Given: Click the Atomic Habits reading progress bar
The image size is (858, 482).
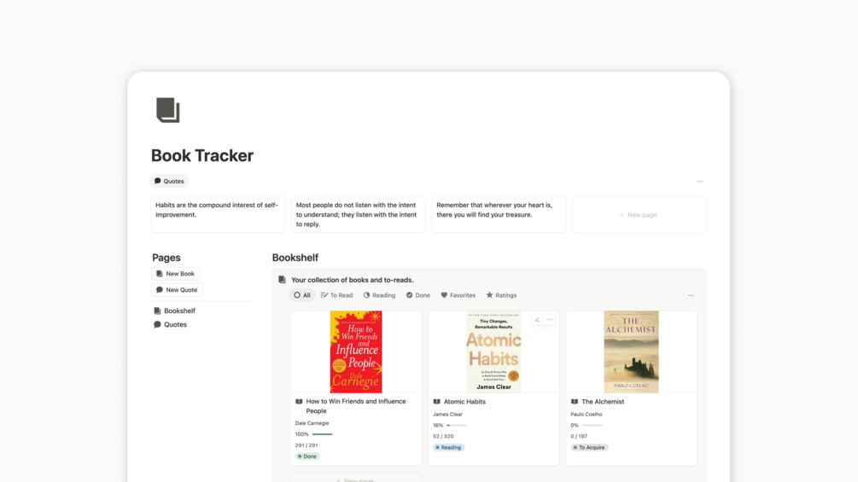Looking at the screenshot, I should (457, 425).
